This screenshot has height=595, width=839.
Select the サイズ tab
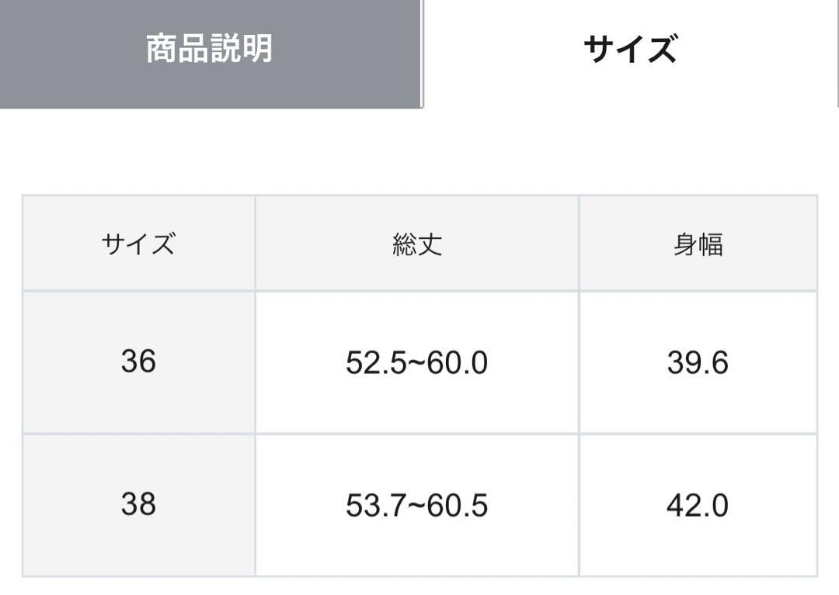(630, 54)
